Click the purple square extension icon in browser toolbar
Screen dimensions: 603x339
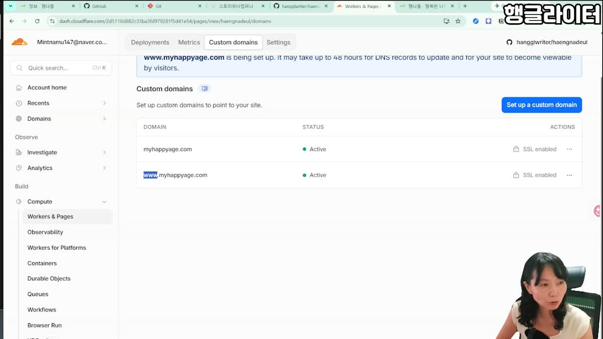(x=488, y=21)
